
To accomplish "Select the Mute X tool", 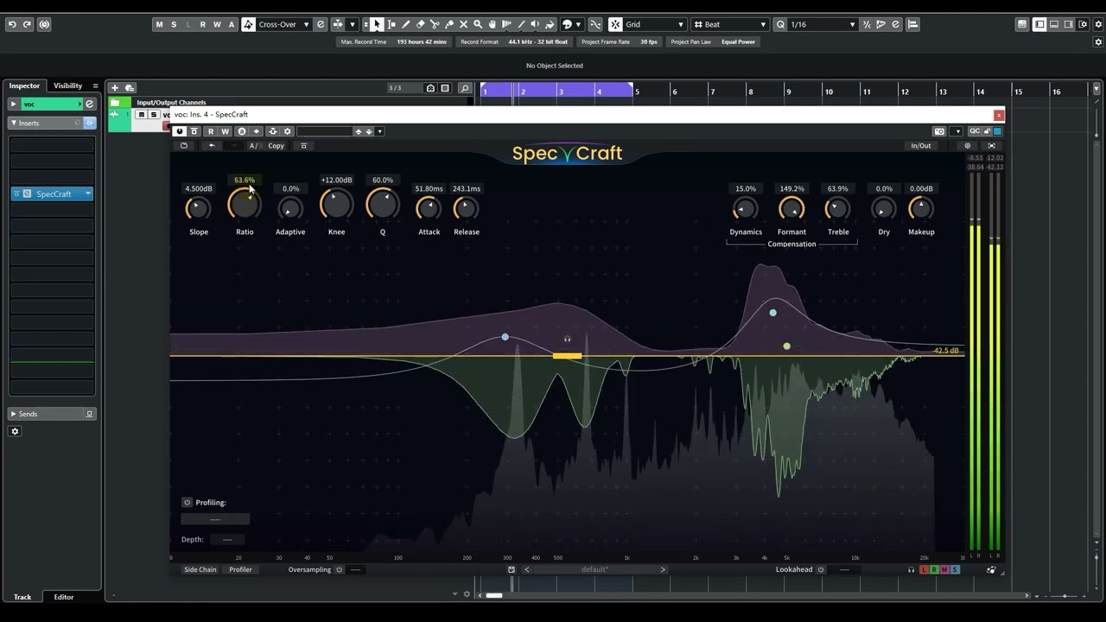I will (463, 24).
